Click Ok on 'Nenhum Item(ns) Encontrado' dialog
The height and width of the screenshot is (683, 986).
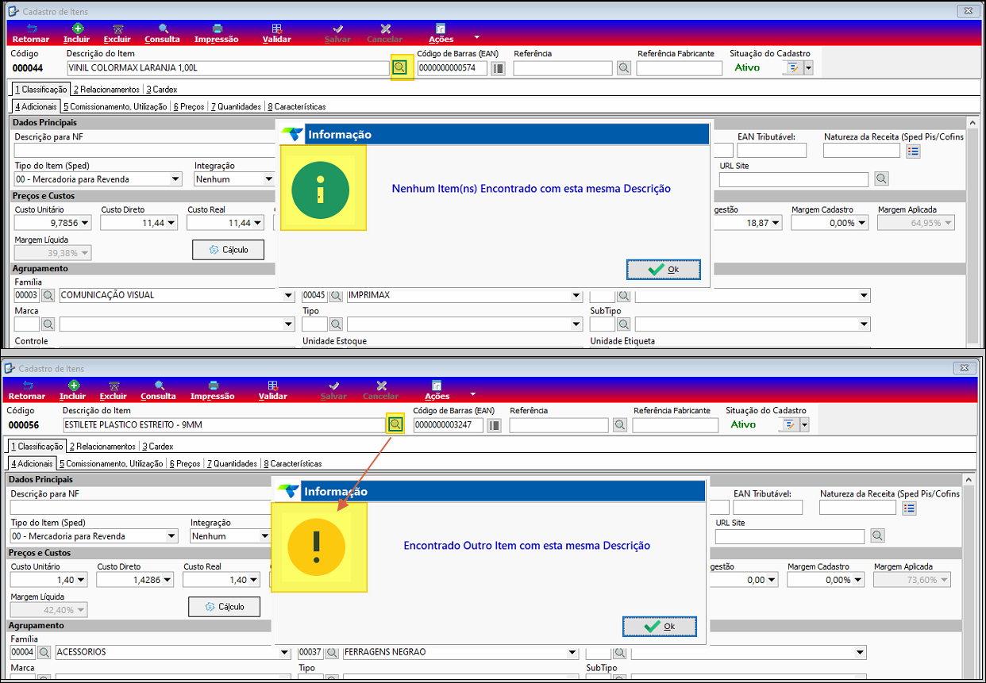[664, 270]
